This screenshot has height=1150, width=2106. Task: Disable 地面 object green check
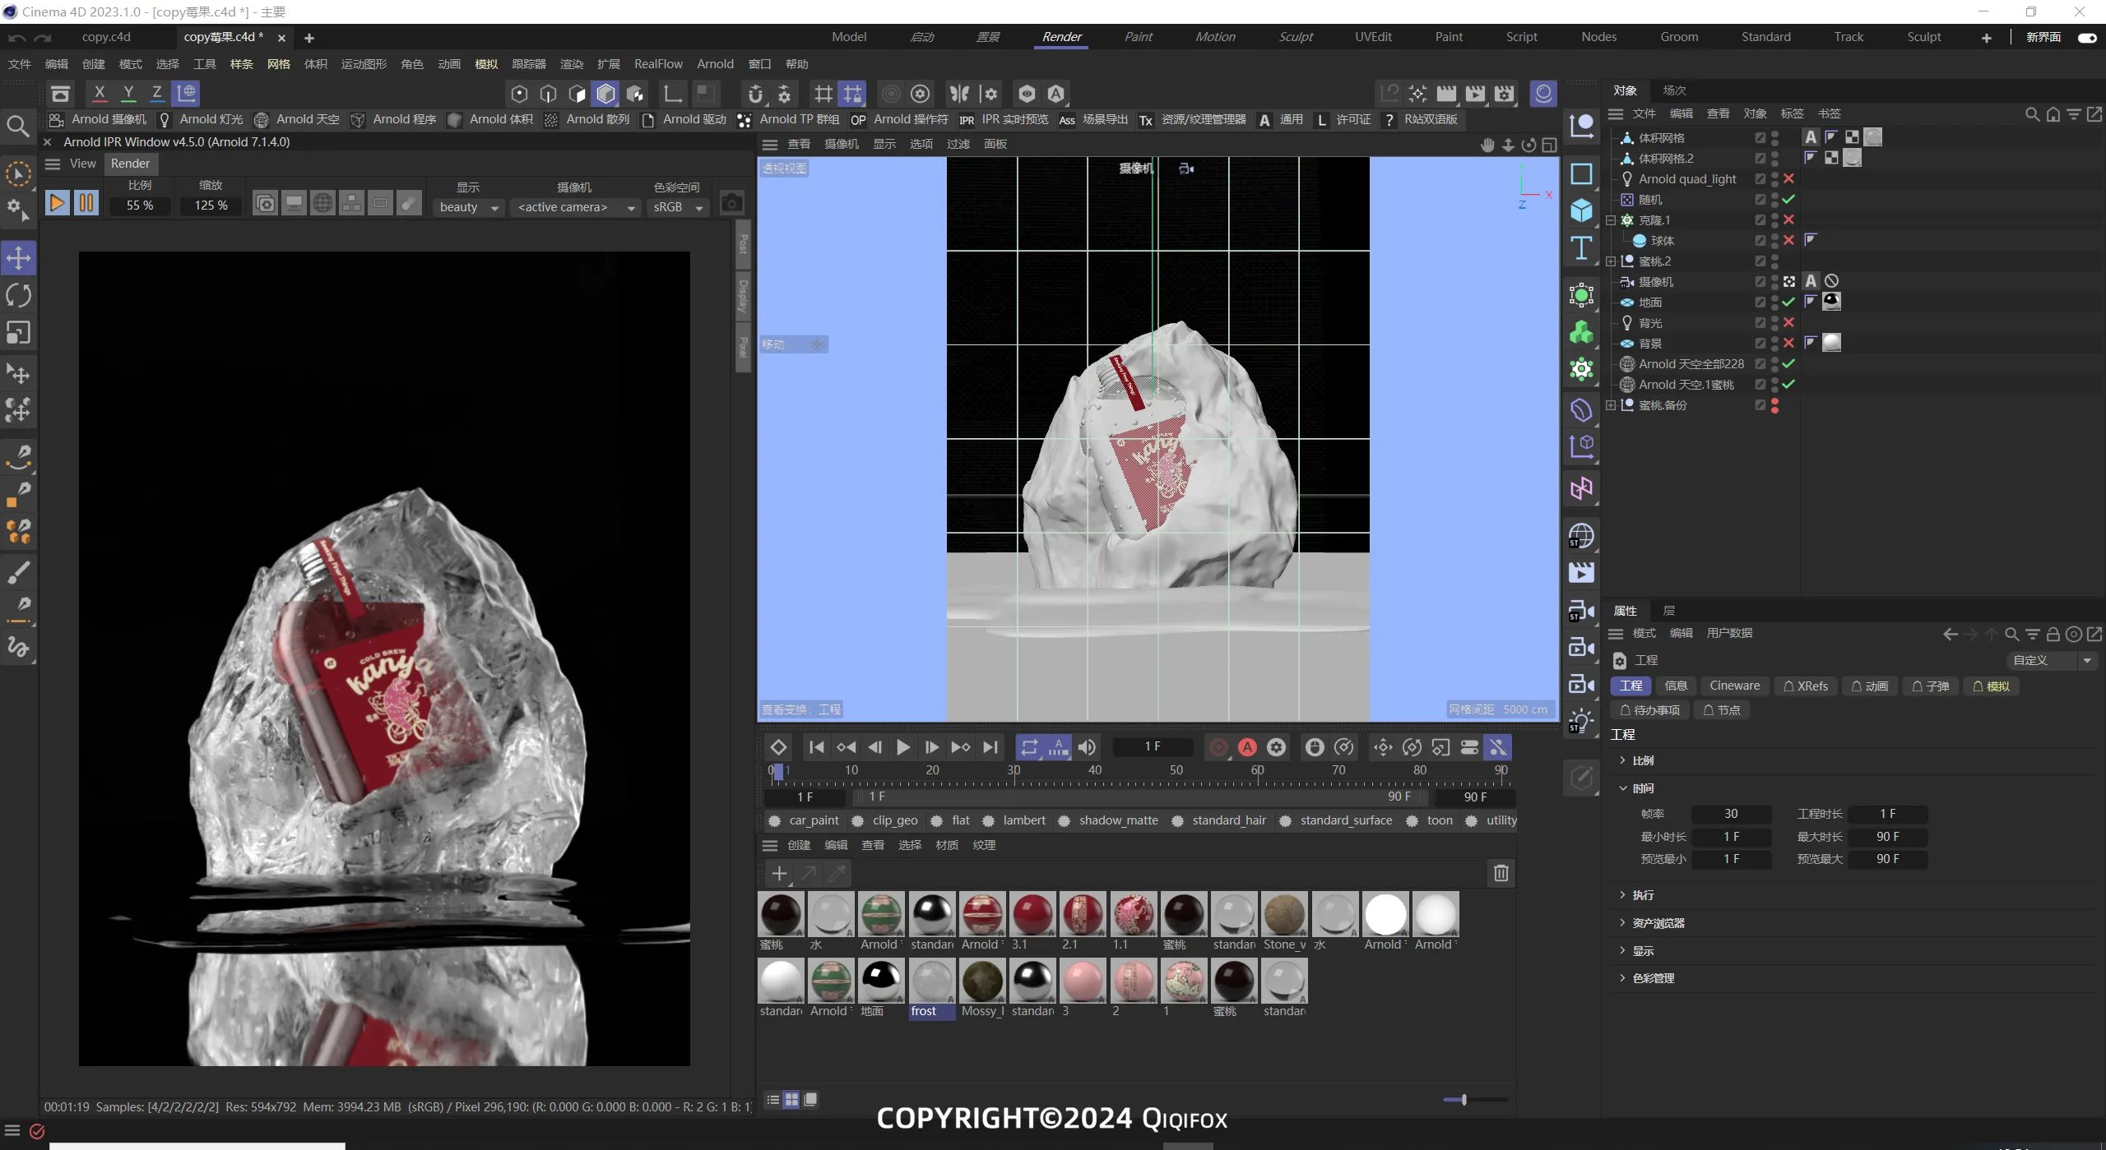coord(1788,302)
